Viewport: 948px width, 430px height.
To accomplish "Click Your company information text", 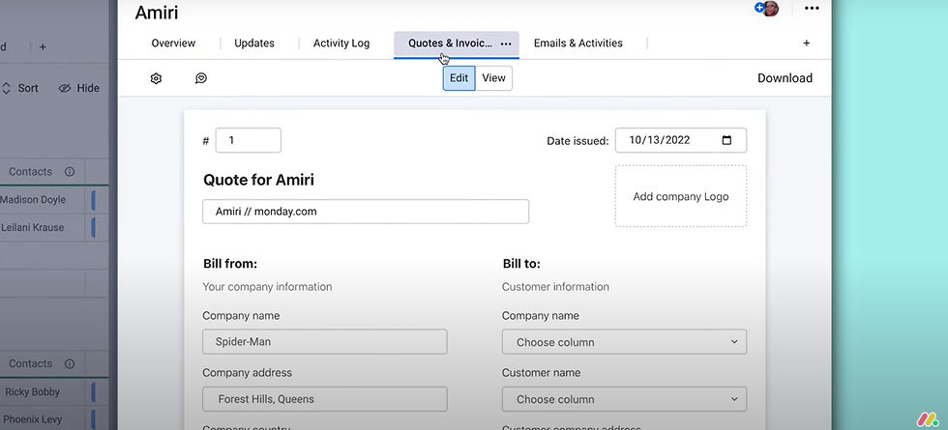I will point(267,287).
